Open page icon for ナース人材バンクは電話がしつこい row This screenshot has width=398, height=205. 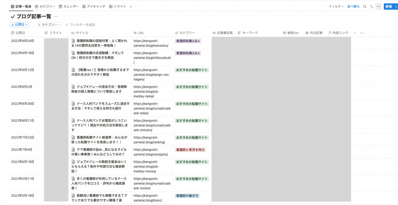[74, 121]
